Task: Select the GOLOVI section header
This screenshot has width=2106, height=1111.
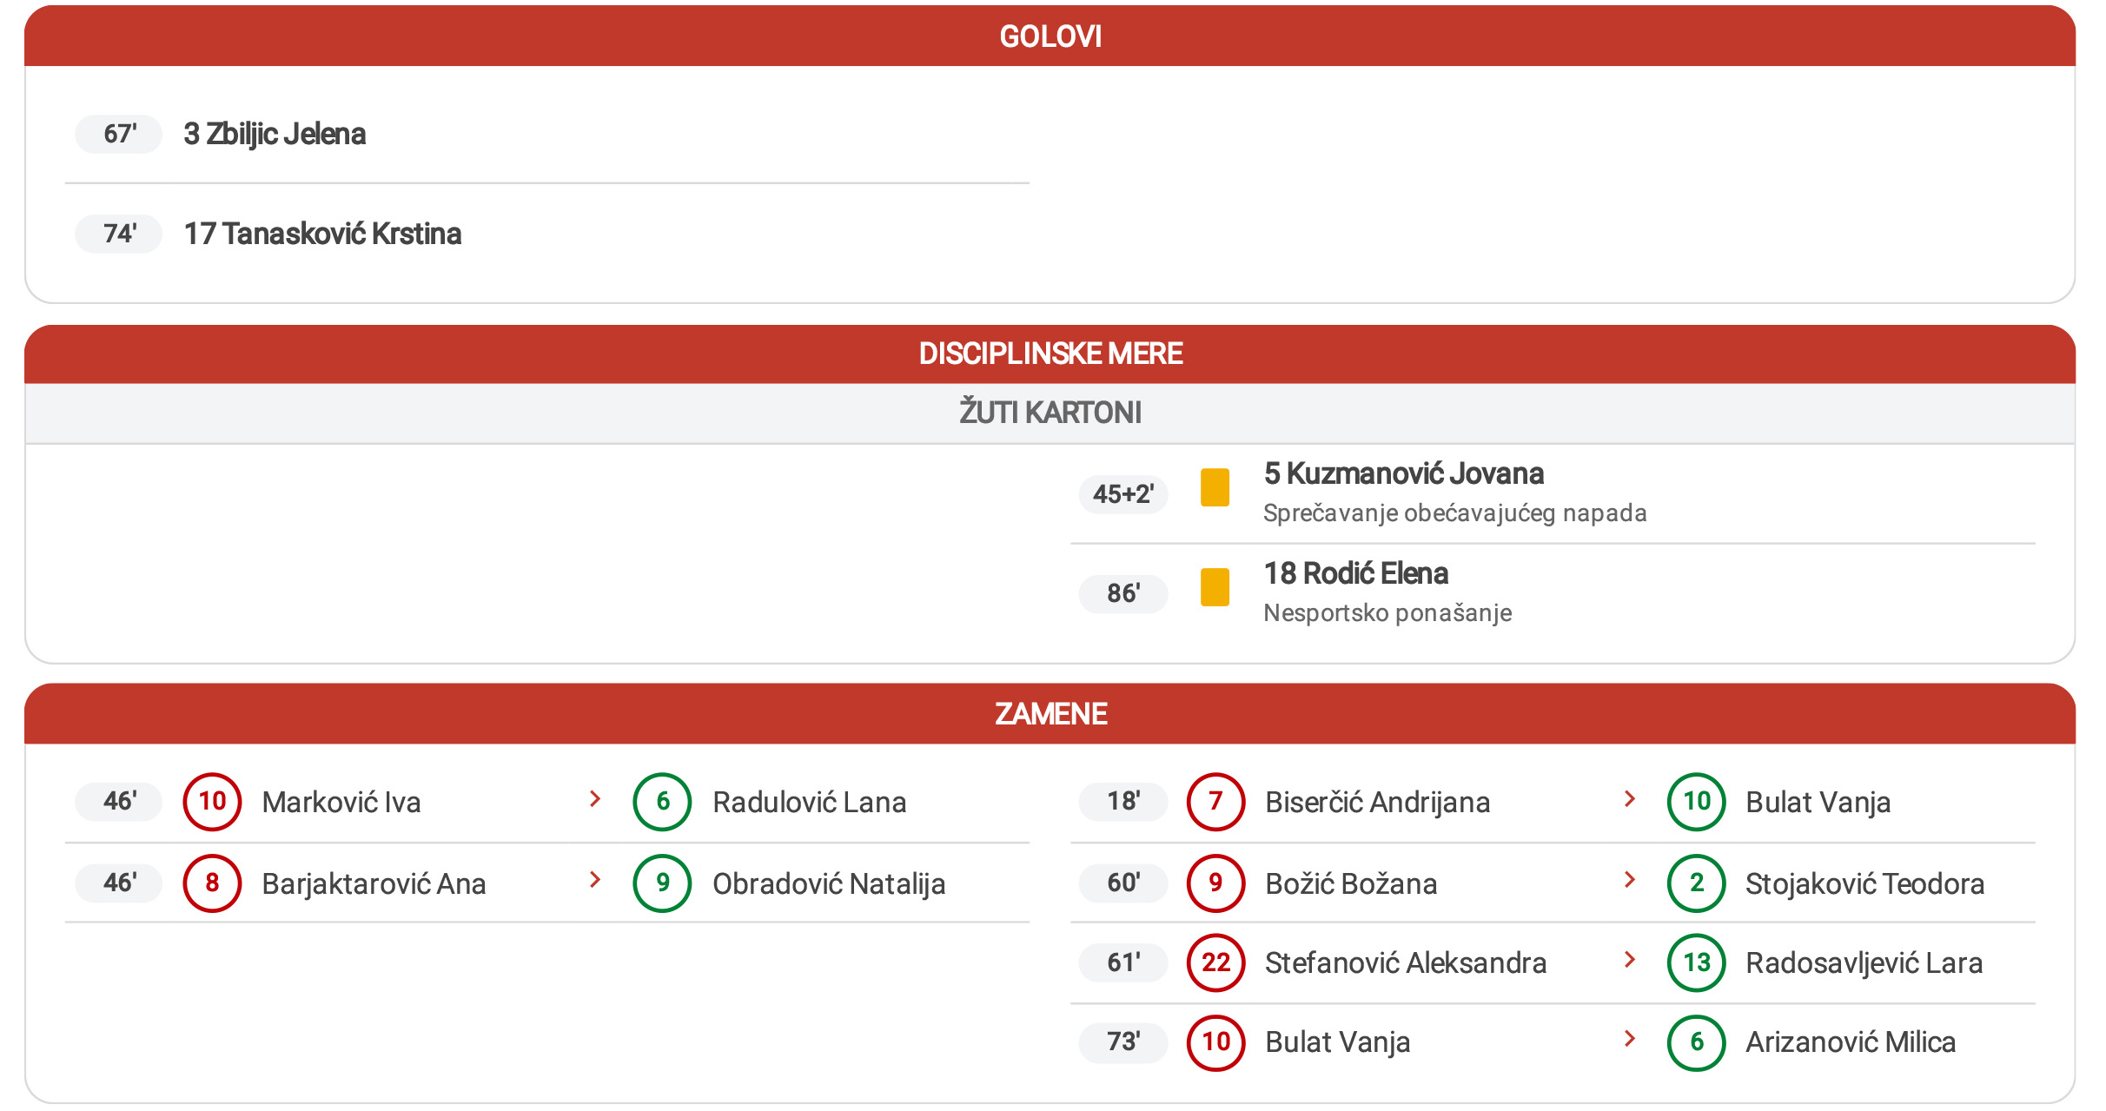Action: [1050, 36]
